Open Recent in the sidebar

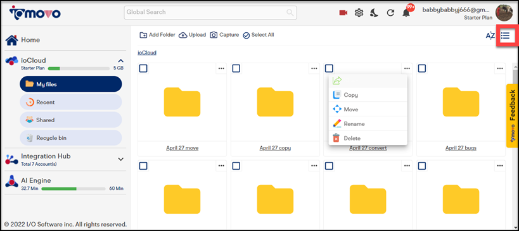[71, 102]
